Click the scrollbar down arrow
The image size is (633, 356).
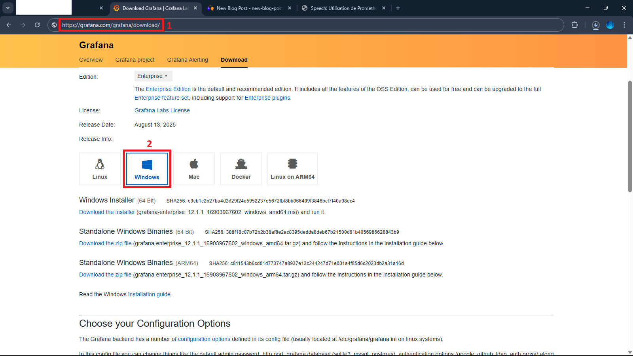pyautogui.click(x=630, y=352)
